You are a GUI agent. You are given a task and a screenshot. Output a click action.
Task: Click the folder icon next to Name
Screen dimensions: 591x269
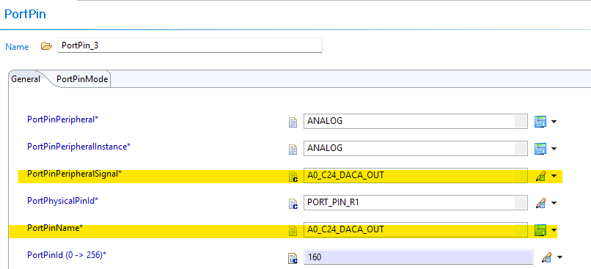pyautogui.click(x=46, y=46)
